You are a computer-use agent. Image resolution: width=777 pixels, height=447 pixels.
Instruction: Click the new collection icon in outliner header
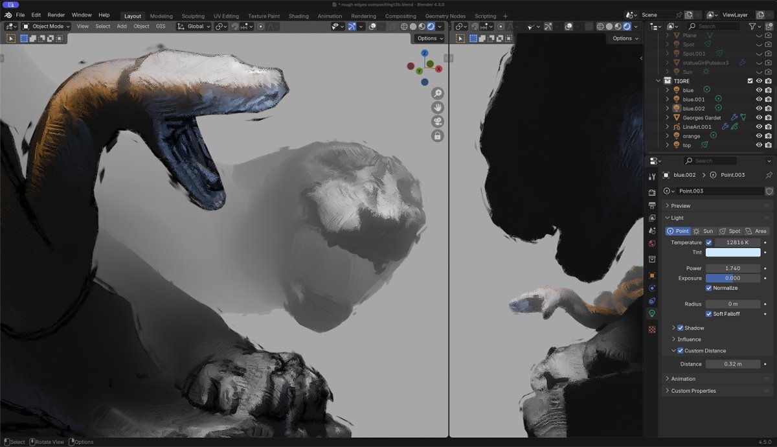pyautogui.click(x=769, y=27)
